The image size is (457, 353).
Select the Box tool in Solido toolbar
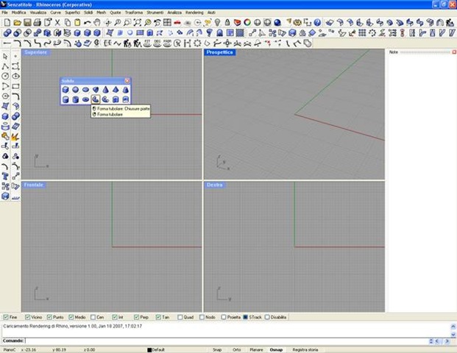tap(65, 90)
